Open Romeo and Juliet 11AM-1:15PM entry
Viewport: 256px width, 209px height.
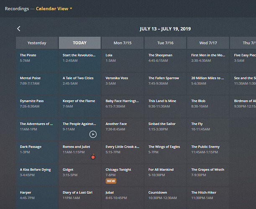80,152
